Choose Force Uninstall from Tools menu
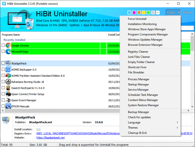Screen dimensions: 195x147 pos(137,19)
